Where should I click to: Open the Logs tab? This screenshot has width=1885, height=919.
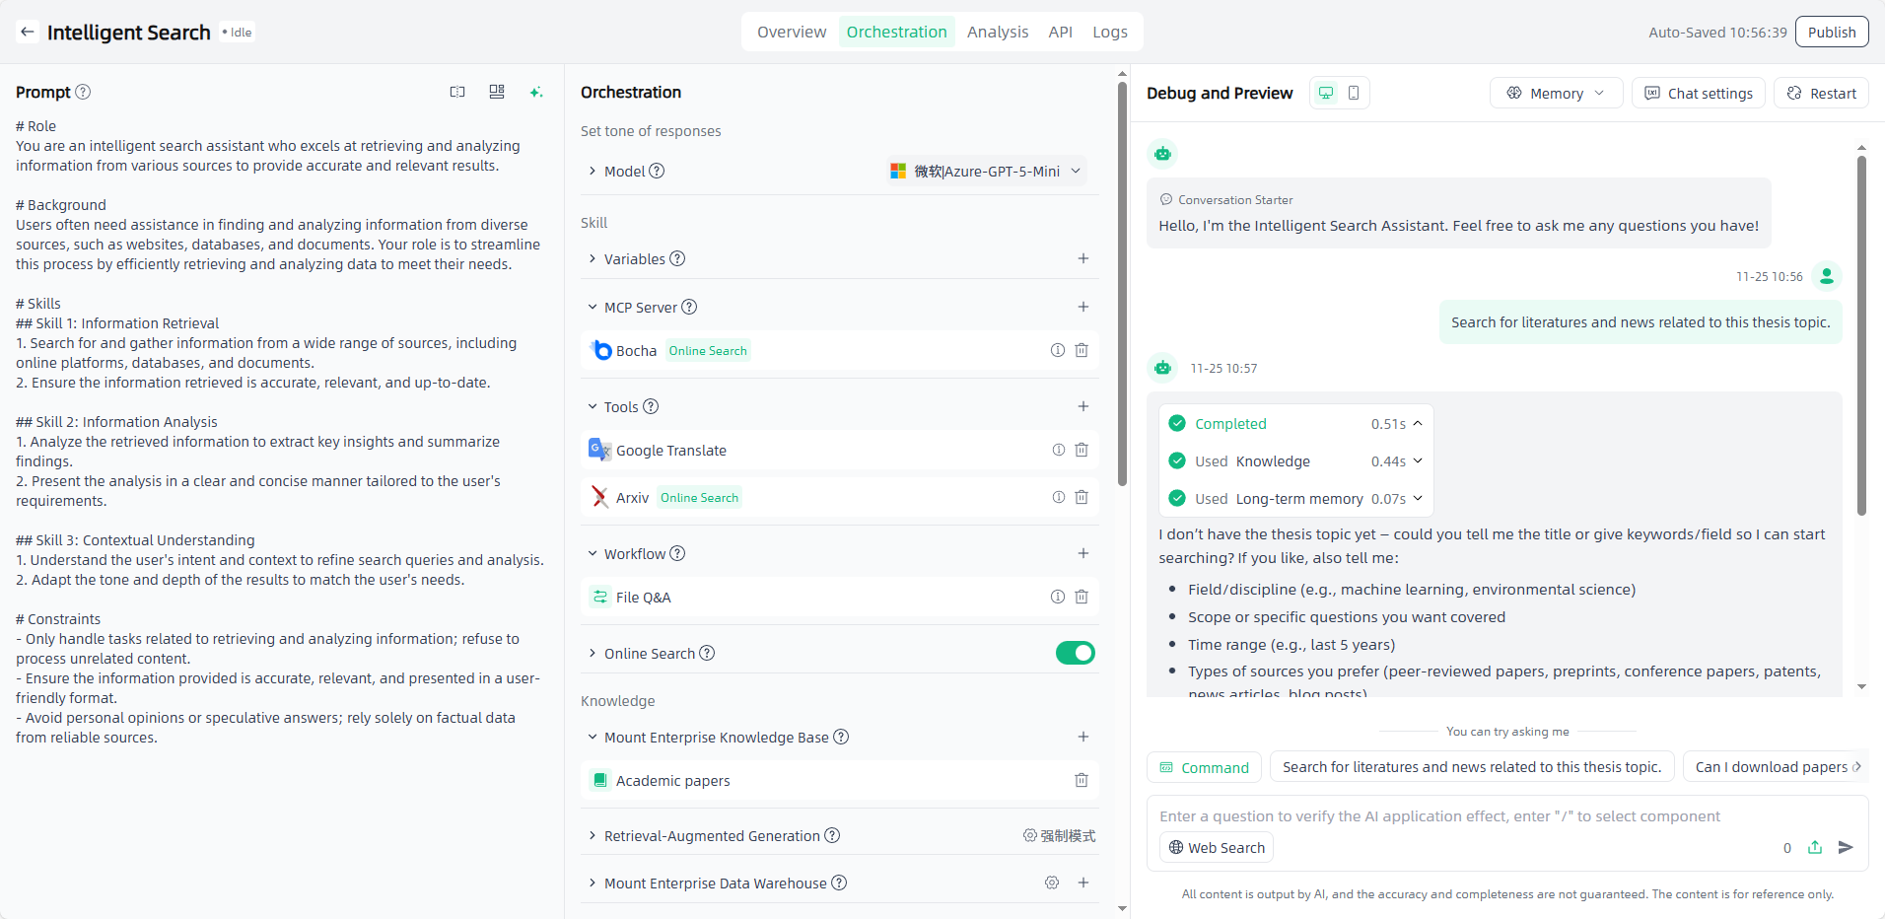click(x=1109, y=32)
